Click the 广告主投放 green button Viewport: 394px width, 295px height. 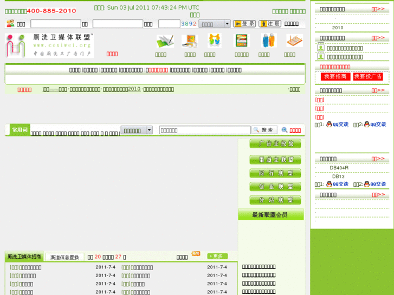(275, 143)
